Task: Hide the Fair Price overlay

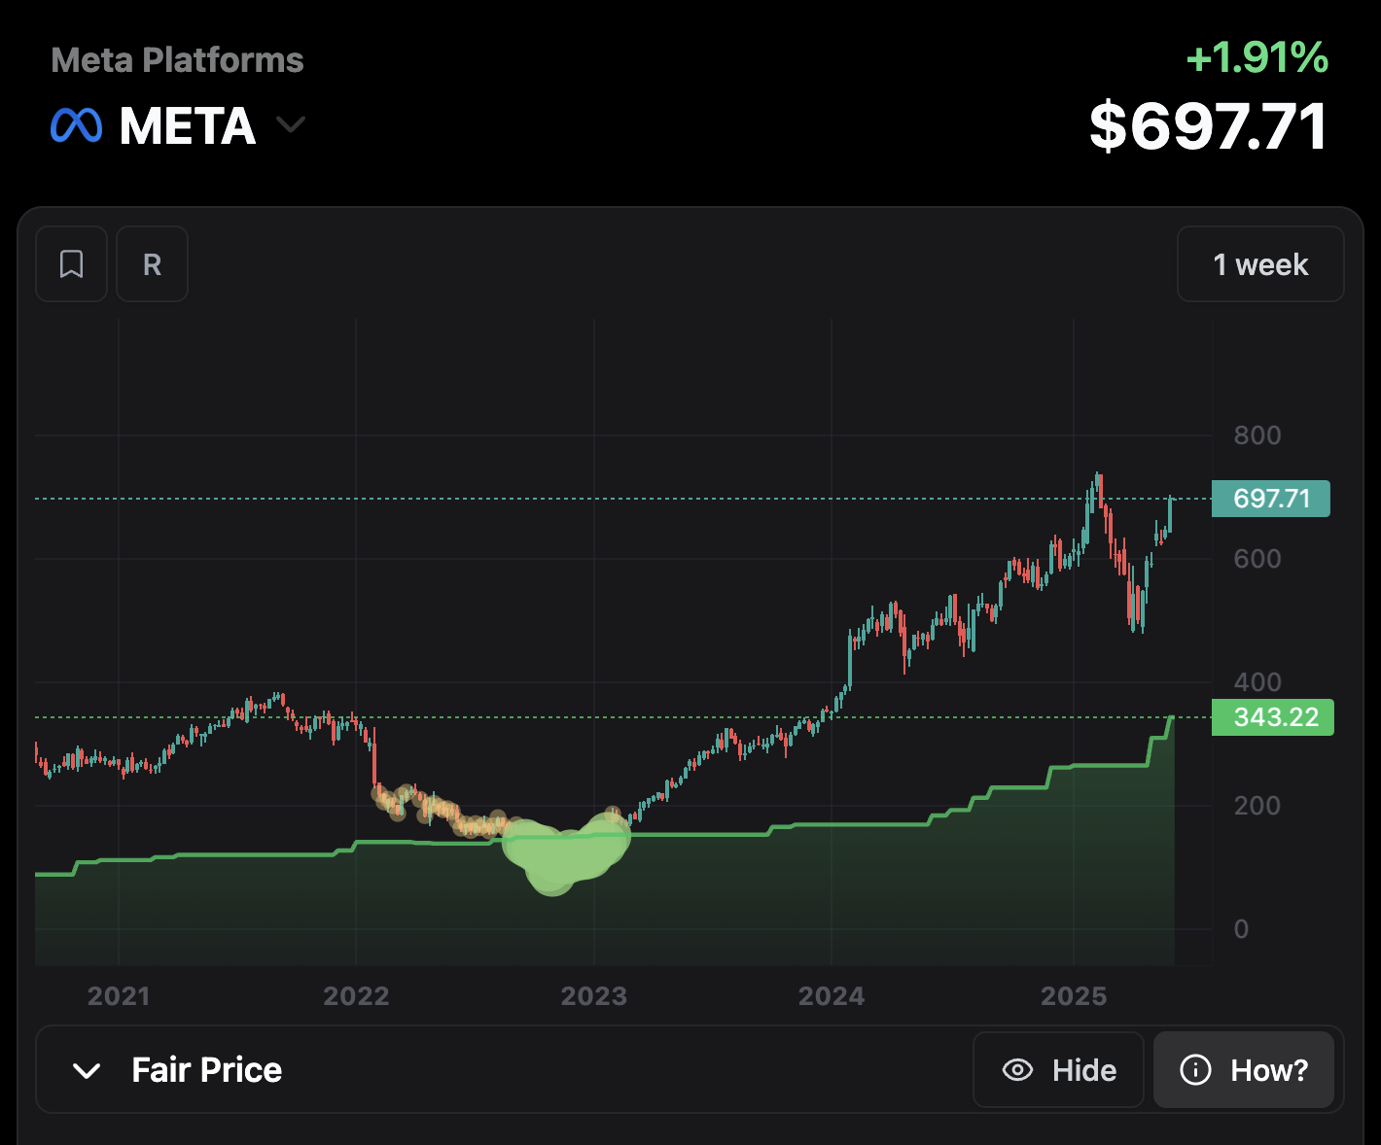Action: pos(1058,1070)
